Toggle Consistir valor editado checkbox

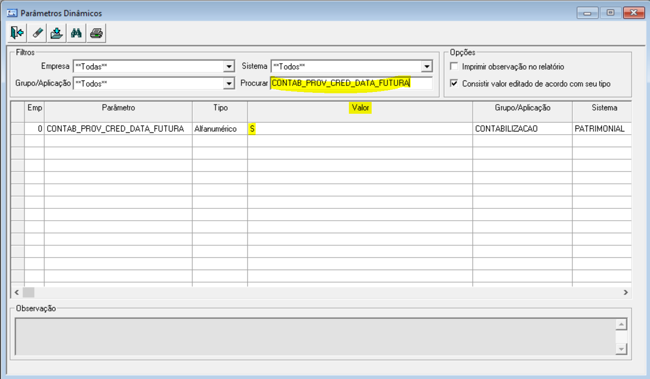[454, 84]
